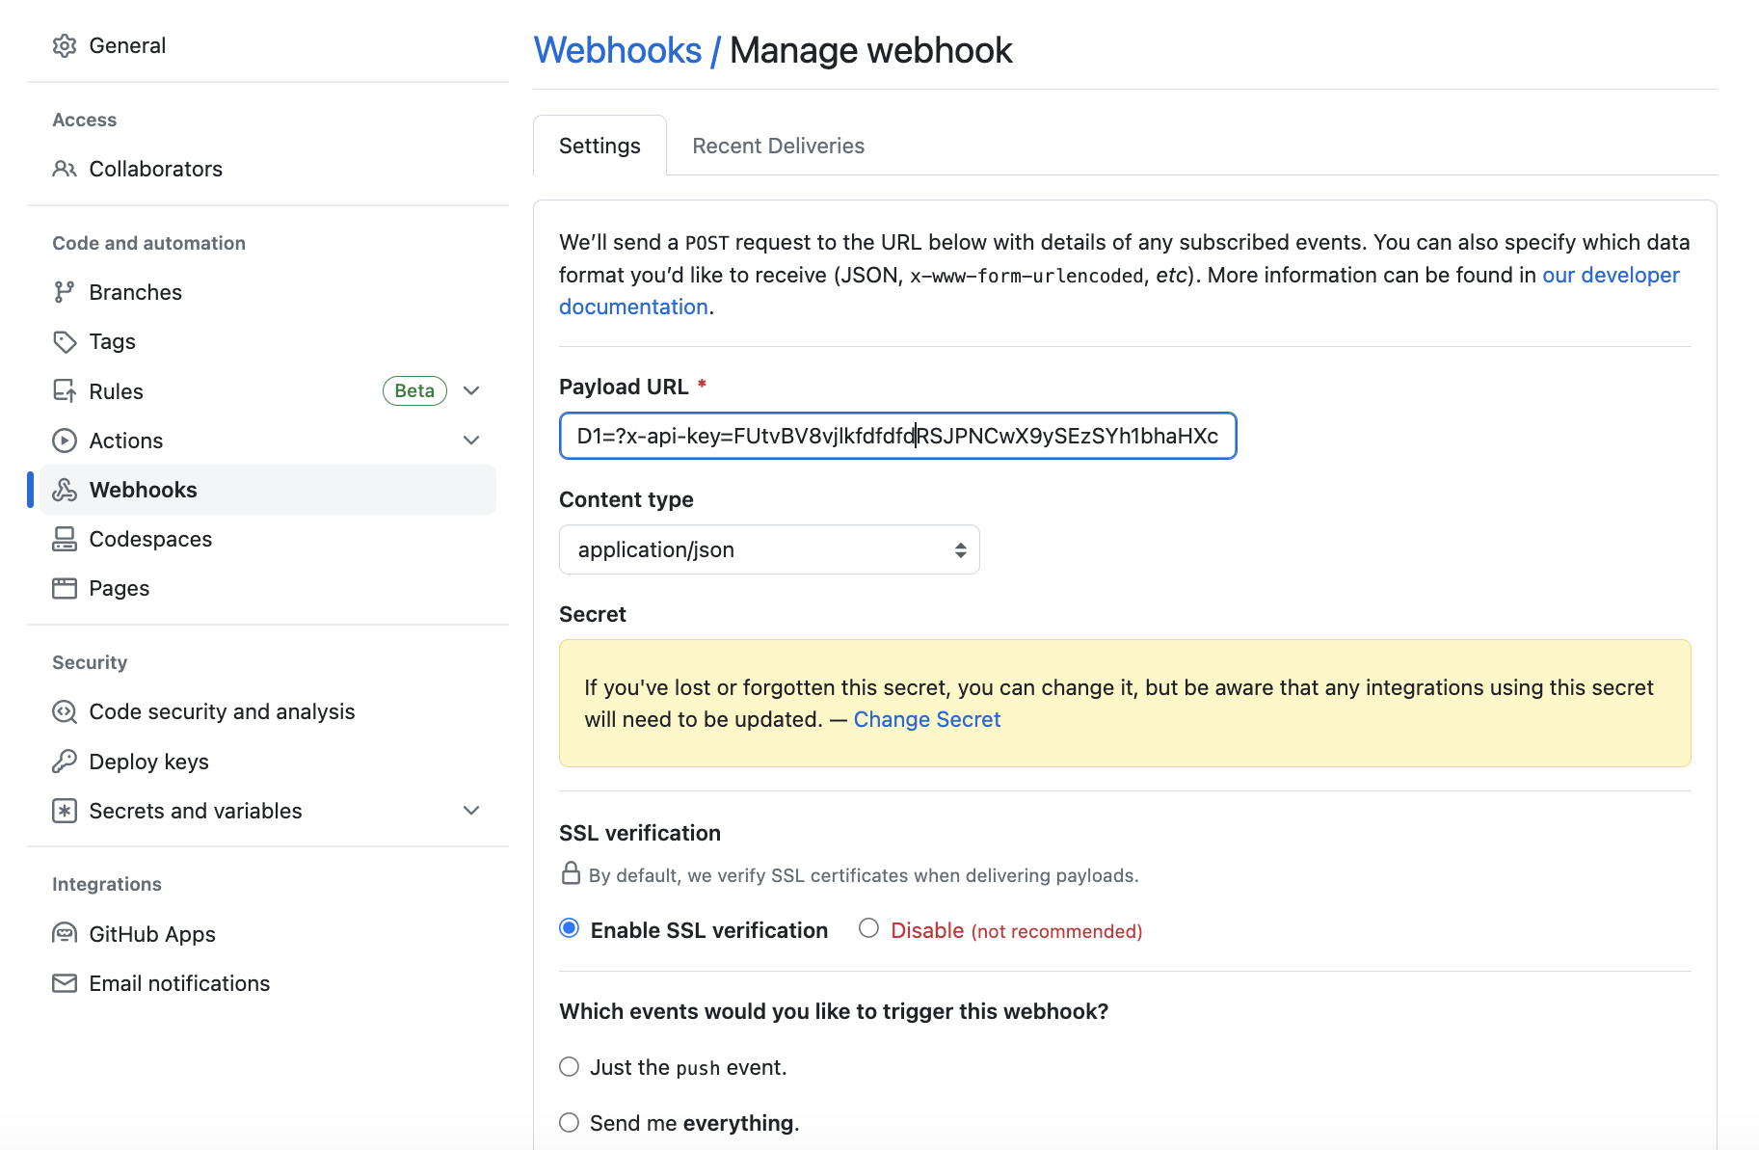Choose Send me everything radio option

coord(570,1122)
